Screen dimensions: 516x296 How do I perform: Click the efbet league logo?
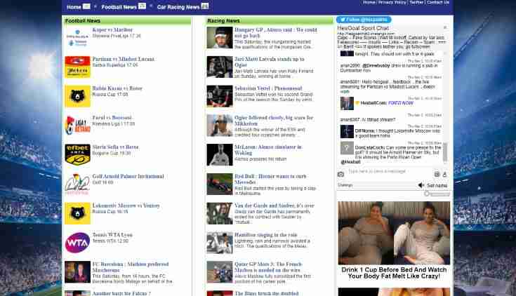coord(77,154)
